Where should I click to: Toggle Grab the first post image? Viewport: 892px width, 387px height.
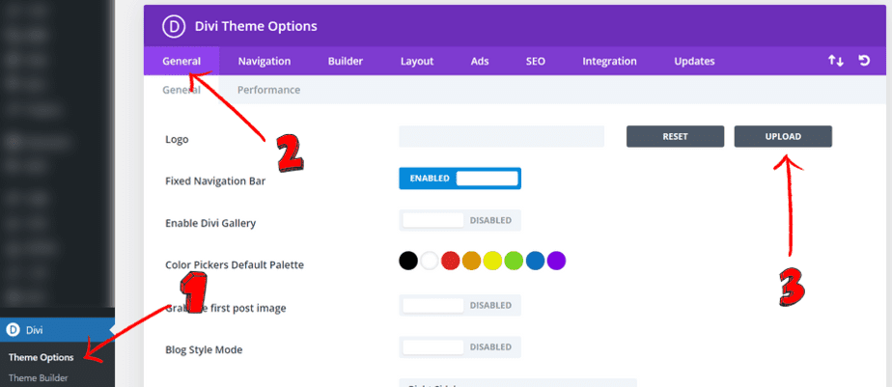coord(460,305)
